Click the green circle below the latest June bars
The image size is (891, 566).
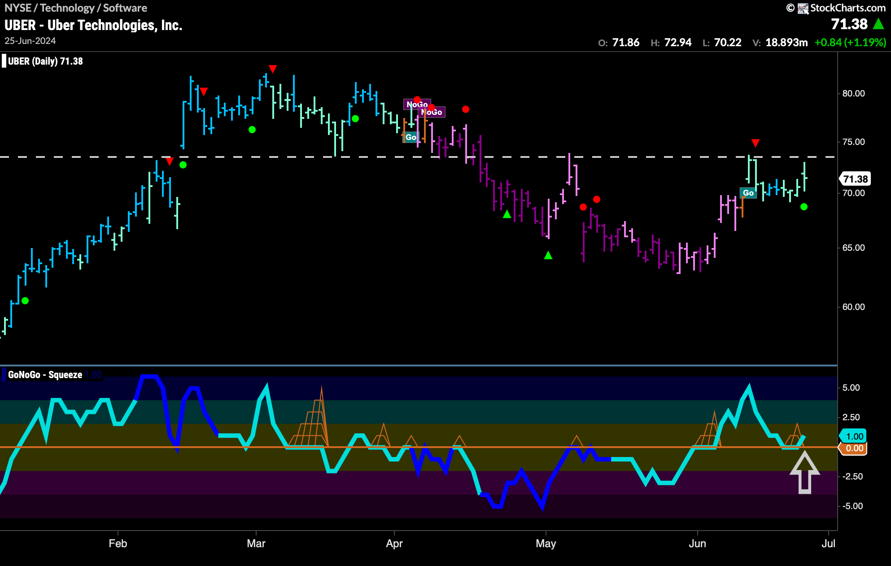(804, 207)
